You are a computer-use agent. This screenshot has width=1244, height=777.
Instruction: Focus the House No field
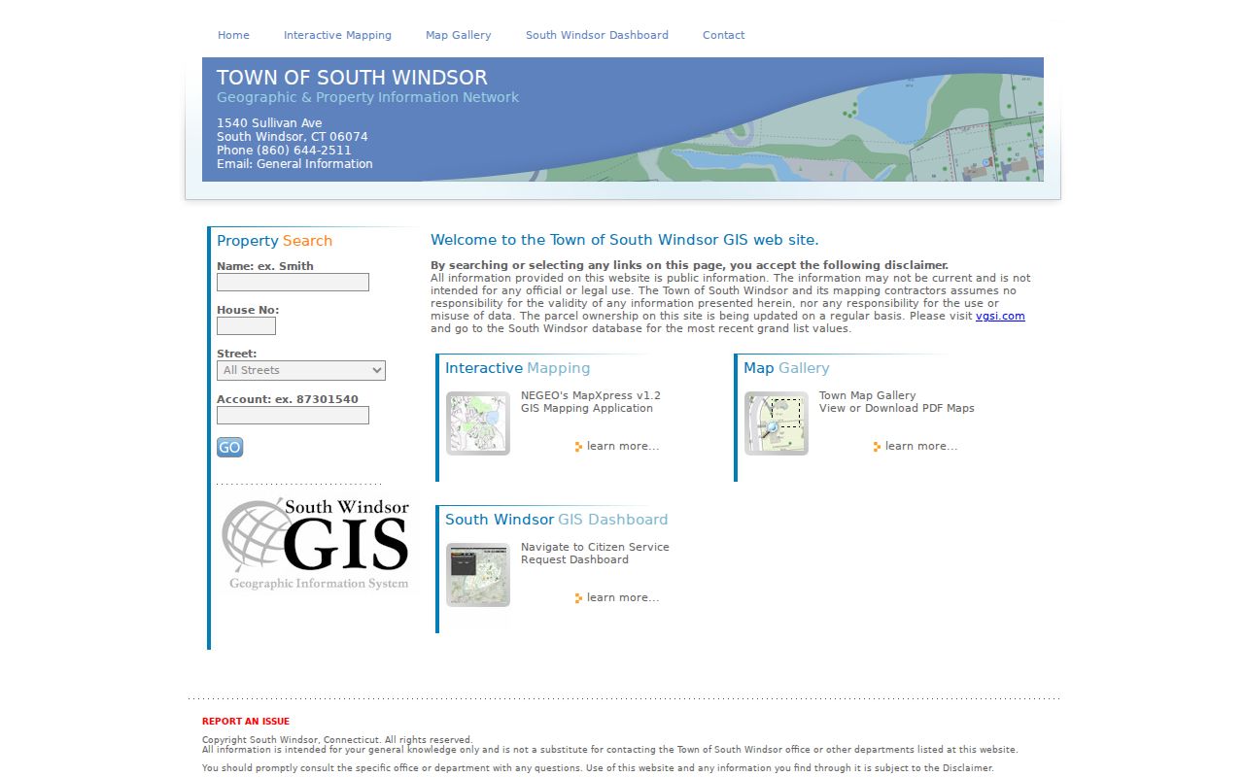point(246,326)
